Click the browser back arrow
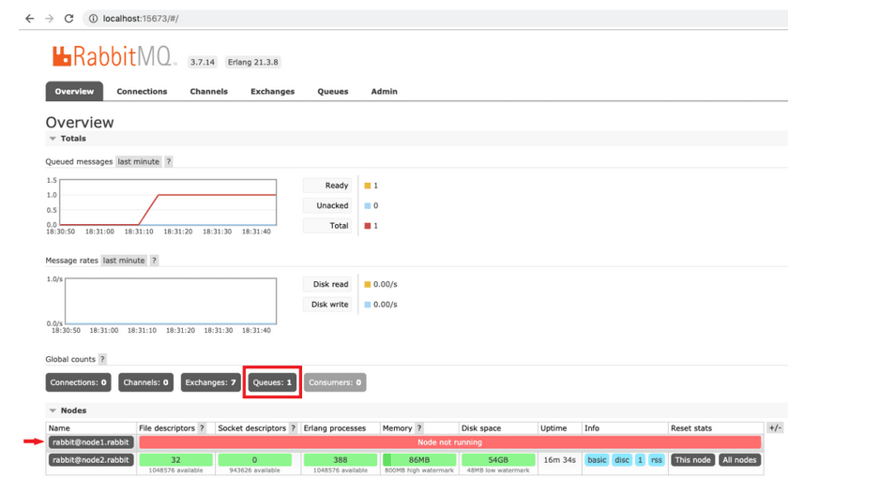The width and height of the screenshot is (879, 493). (30, 19)
